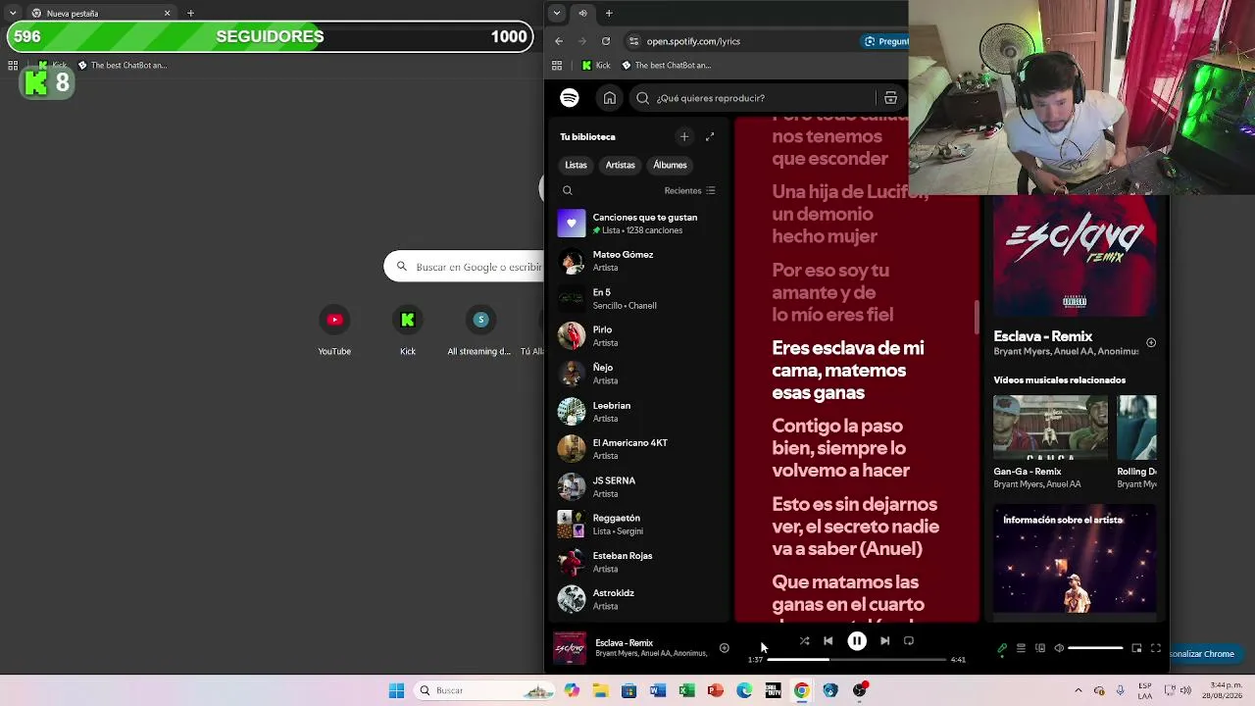Image resolution: width=1255 pixels, height=706 pixels.
Task: Click the now-playing album cover thumbnail in player bar
Action: (x=570, y=648)
